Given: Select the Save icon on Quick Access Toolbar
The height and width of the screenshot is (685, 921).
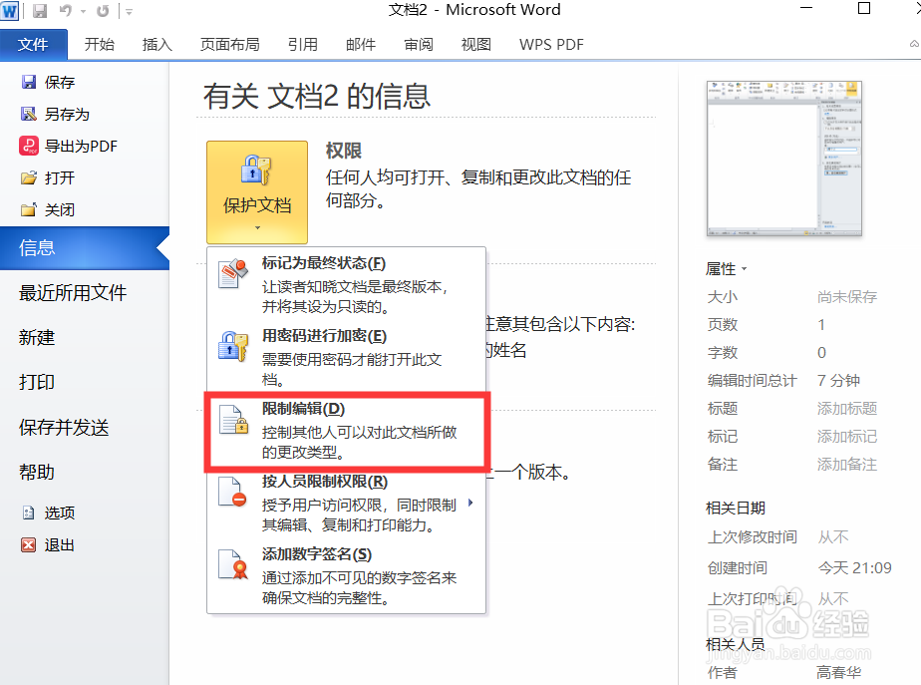Looking at the screenshot, I should coord(38,9).
